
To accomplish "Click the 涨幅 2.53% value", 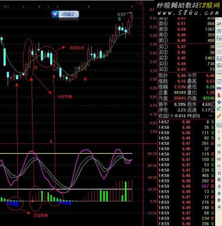I will coord(180,87).
